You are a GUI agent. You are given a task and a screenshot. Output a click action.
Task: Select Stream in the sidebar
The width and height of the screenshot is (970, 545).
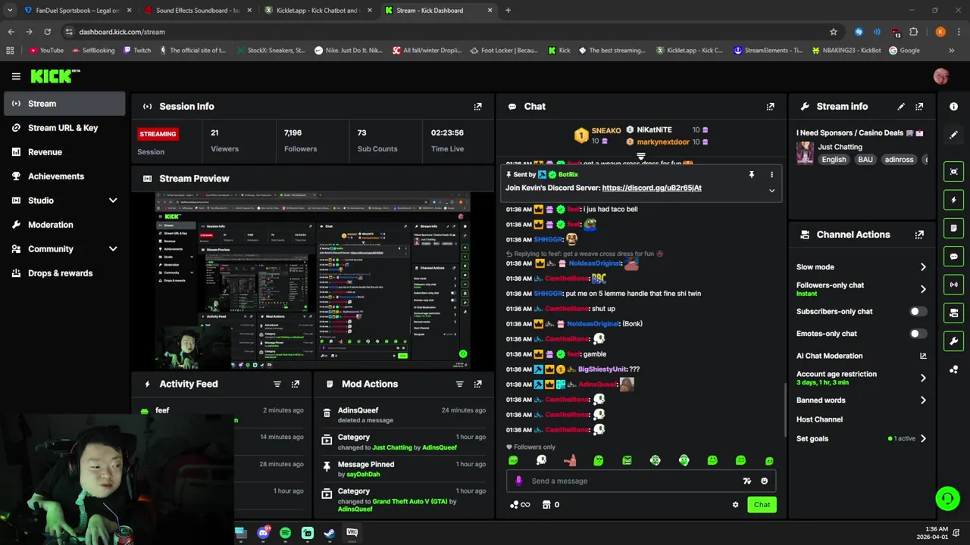tap(64, 104)
